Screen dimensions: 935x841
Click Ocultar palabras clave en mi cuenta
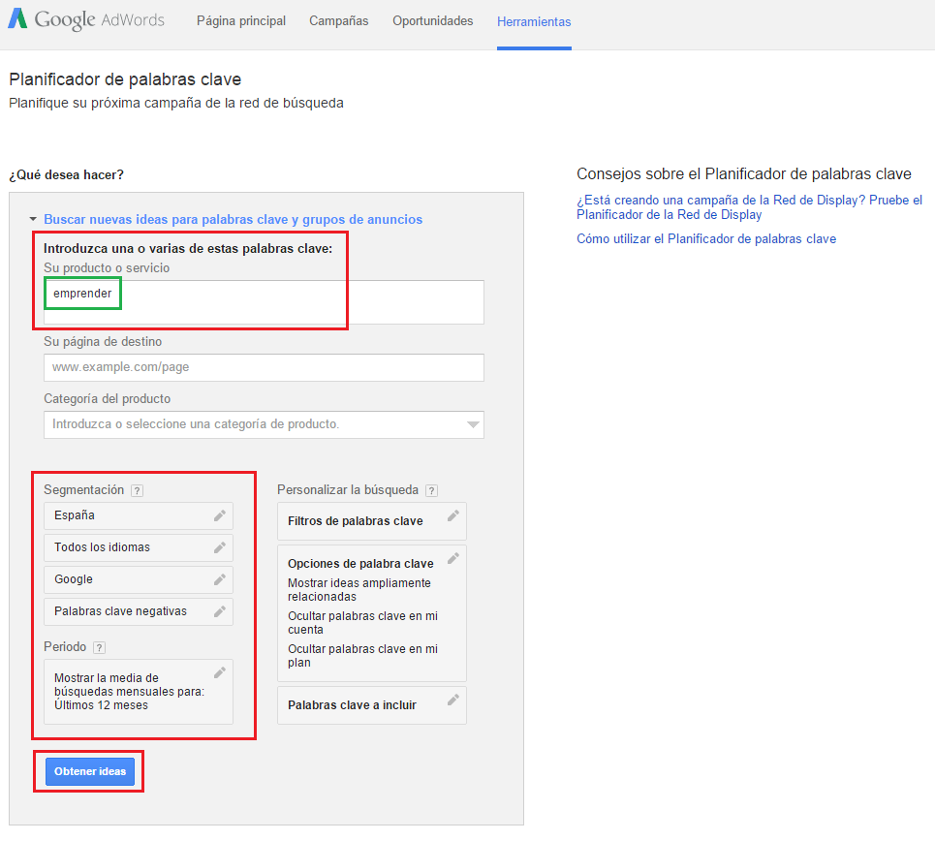(x=362, y=623)
